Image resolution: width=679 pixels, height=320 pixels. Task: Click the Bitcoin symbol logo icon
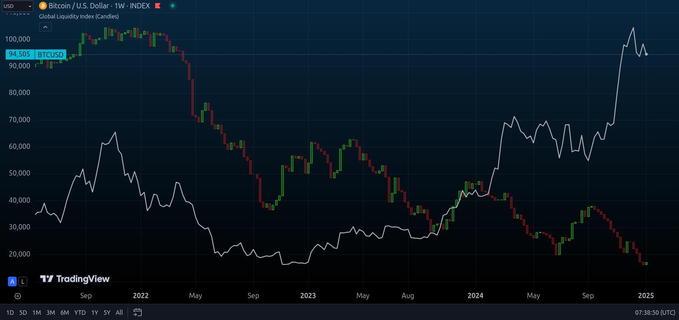point(43,6)
